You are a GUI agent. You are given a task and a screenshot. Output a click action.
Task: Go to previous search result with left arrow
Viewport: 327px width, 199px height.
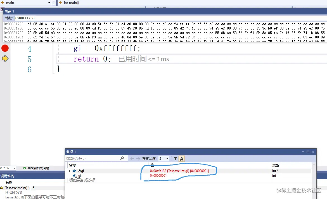(132, 158)
